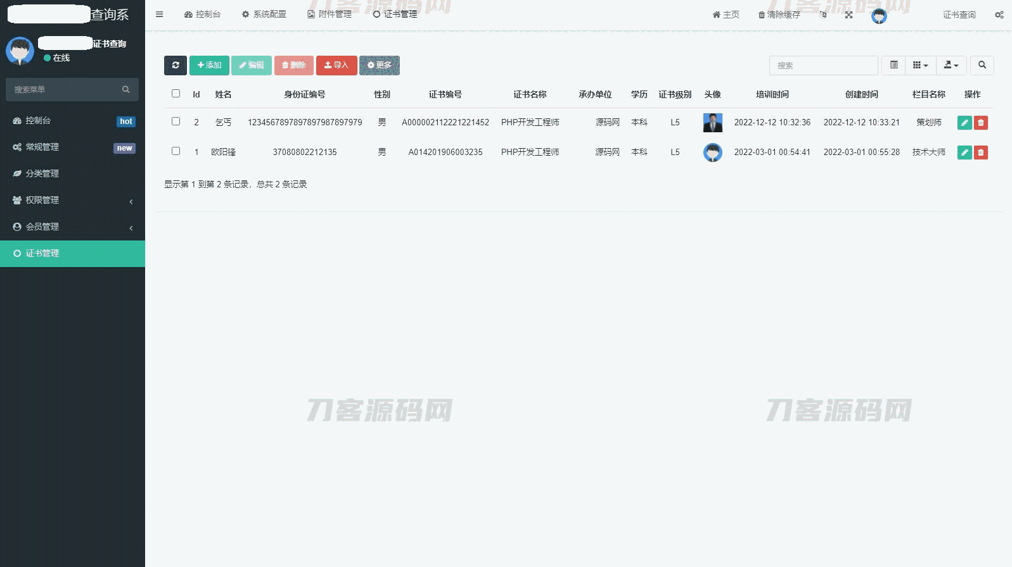This screenshot has height=567, width=1012.
Task: Click the 导入 import button
Action: click(x=336, y=65)
